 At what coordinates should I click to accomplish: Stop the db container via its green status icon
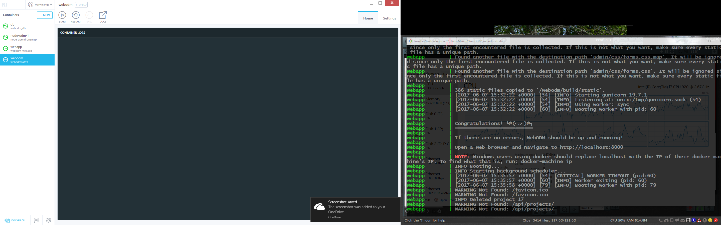(6, 26)
